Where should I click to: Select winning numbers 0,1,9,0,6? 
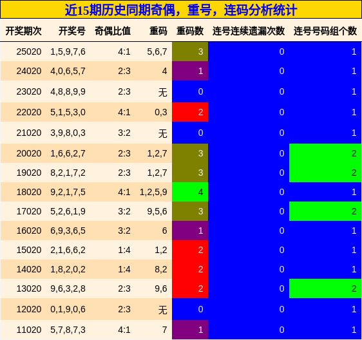[68, 309]
